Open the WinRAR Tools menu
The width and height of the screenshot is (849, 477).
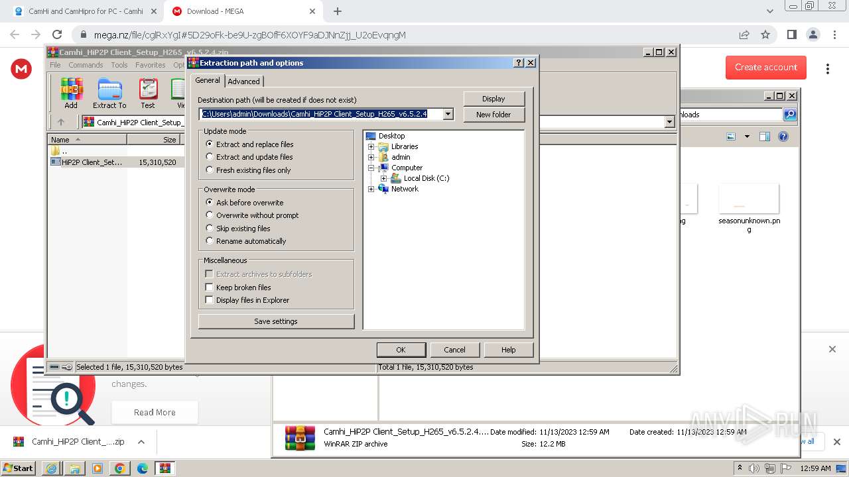119,65
